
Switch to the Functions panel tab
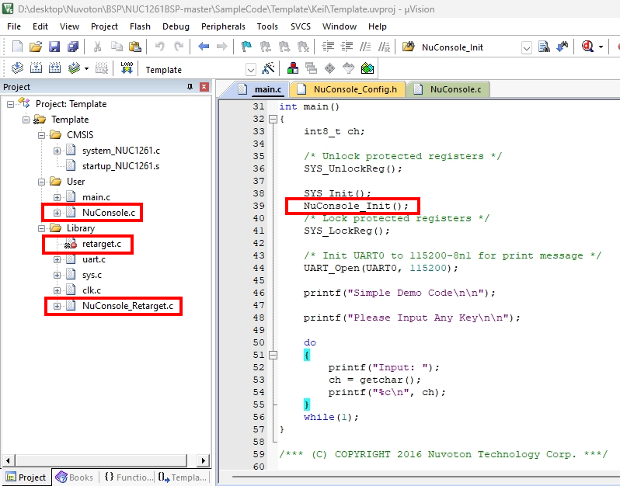129,477
